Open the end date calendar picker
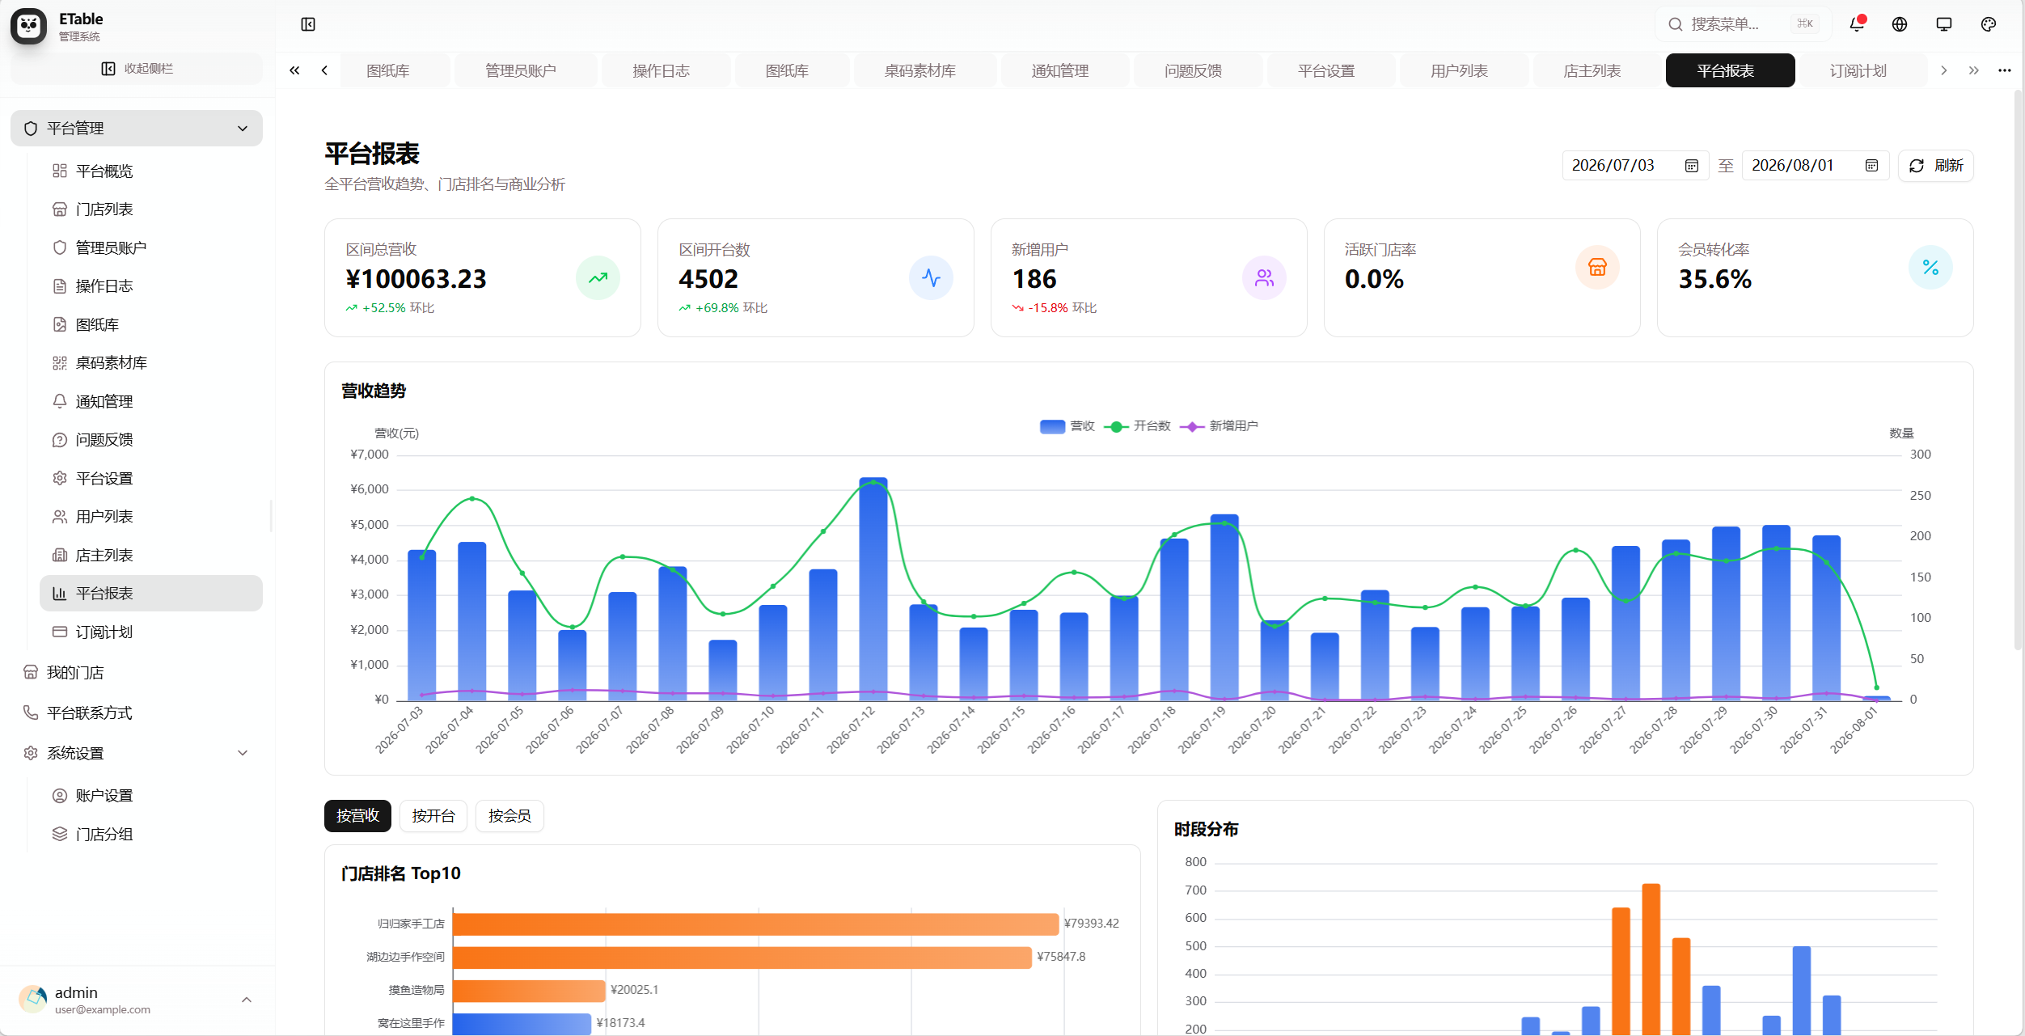The image size is (2025, 1036). tap(1871, 166)
